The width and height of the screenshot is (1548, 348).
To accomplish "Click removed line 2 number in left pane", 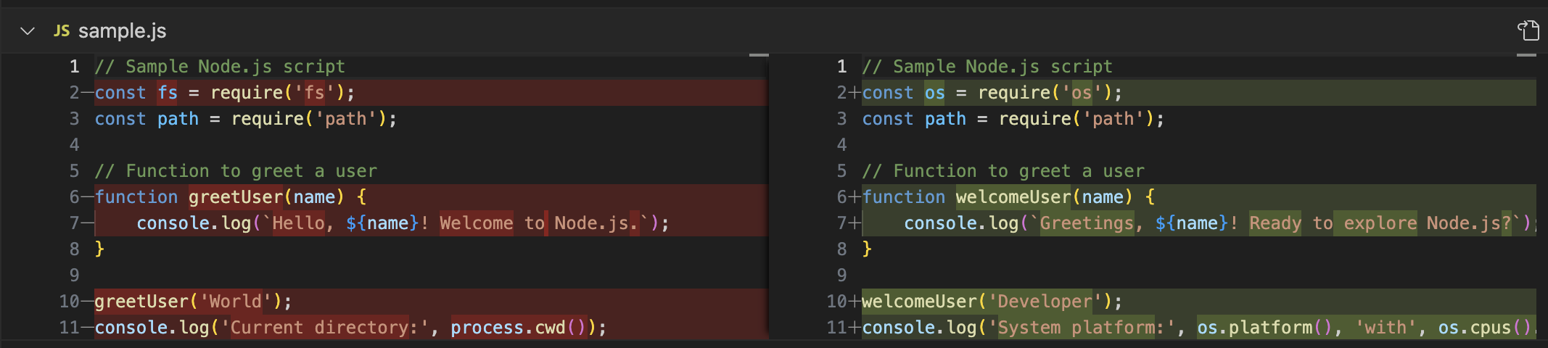I will point(74,93).
